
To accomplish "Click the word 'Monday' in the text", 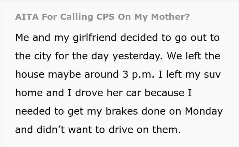I will [x=204, y=112].
